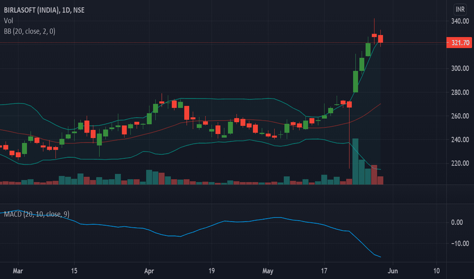Image resolution: width=474 pixels, height=279 pixels.
Task: Click the 240.00 price axis label
Action: click(x=460, y=139)
